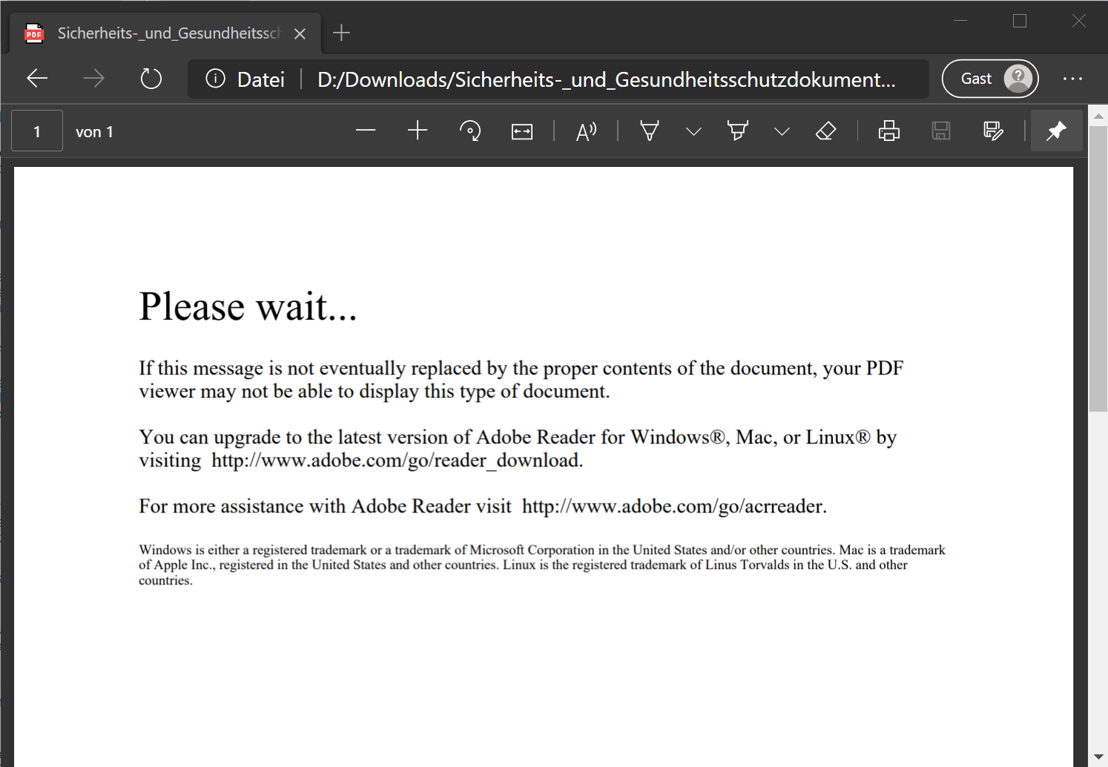Screen dimensions: 1108x767
Task: Go back to the previous page
Action: [x=37, y=79]
